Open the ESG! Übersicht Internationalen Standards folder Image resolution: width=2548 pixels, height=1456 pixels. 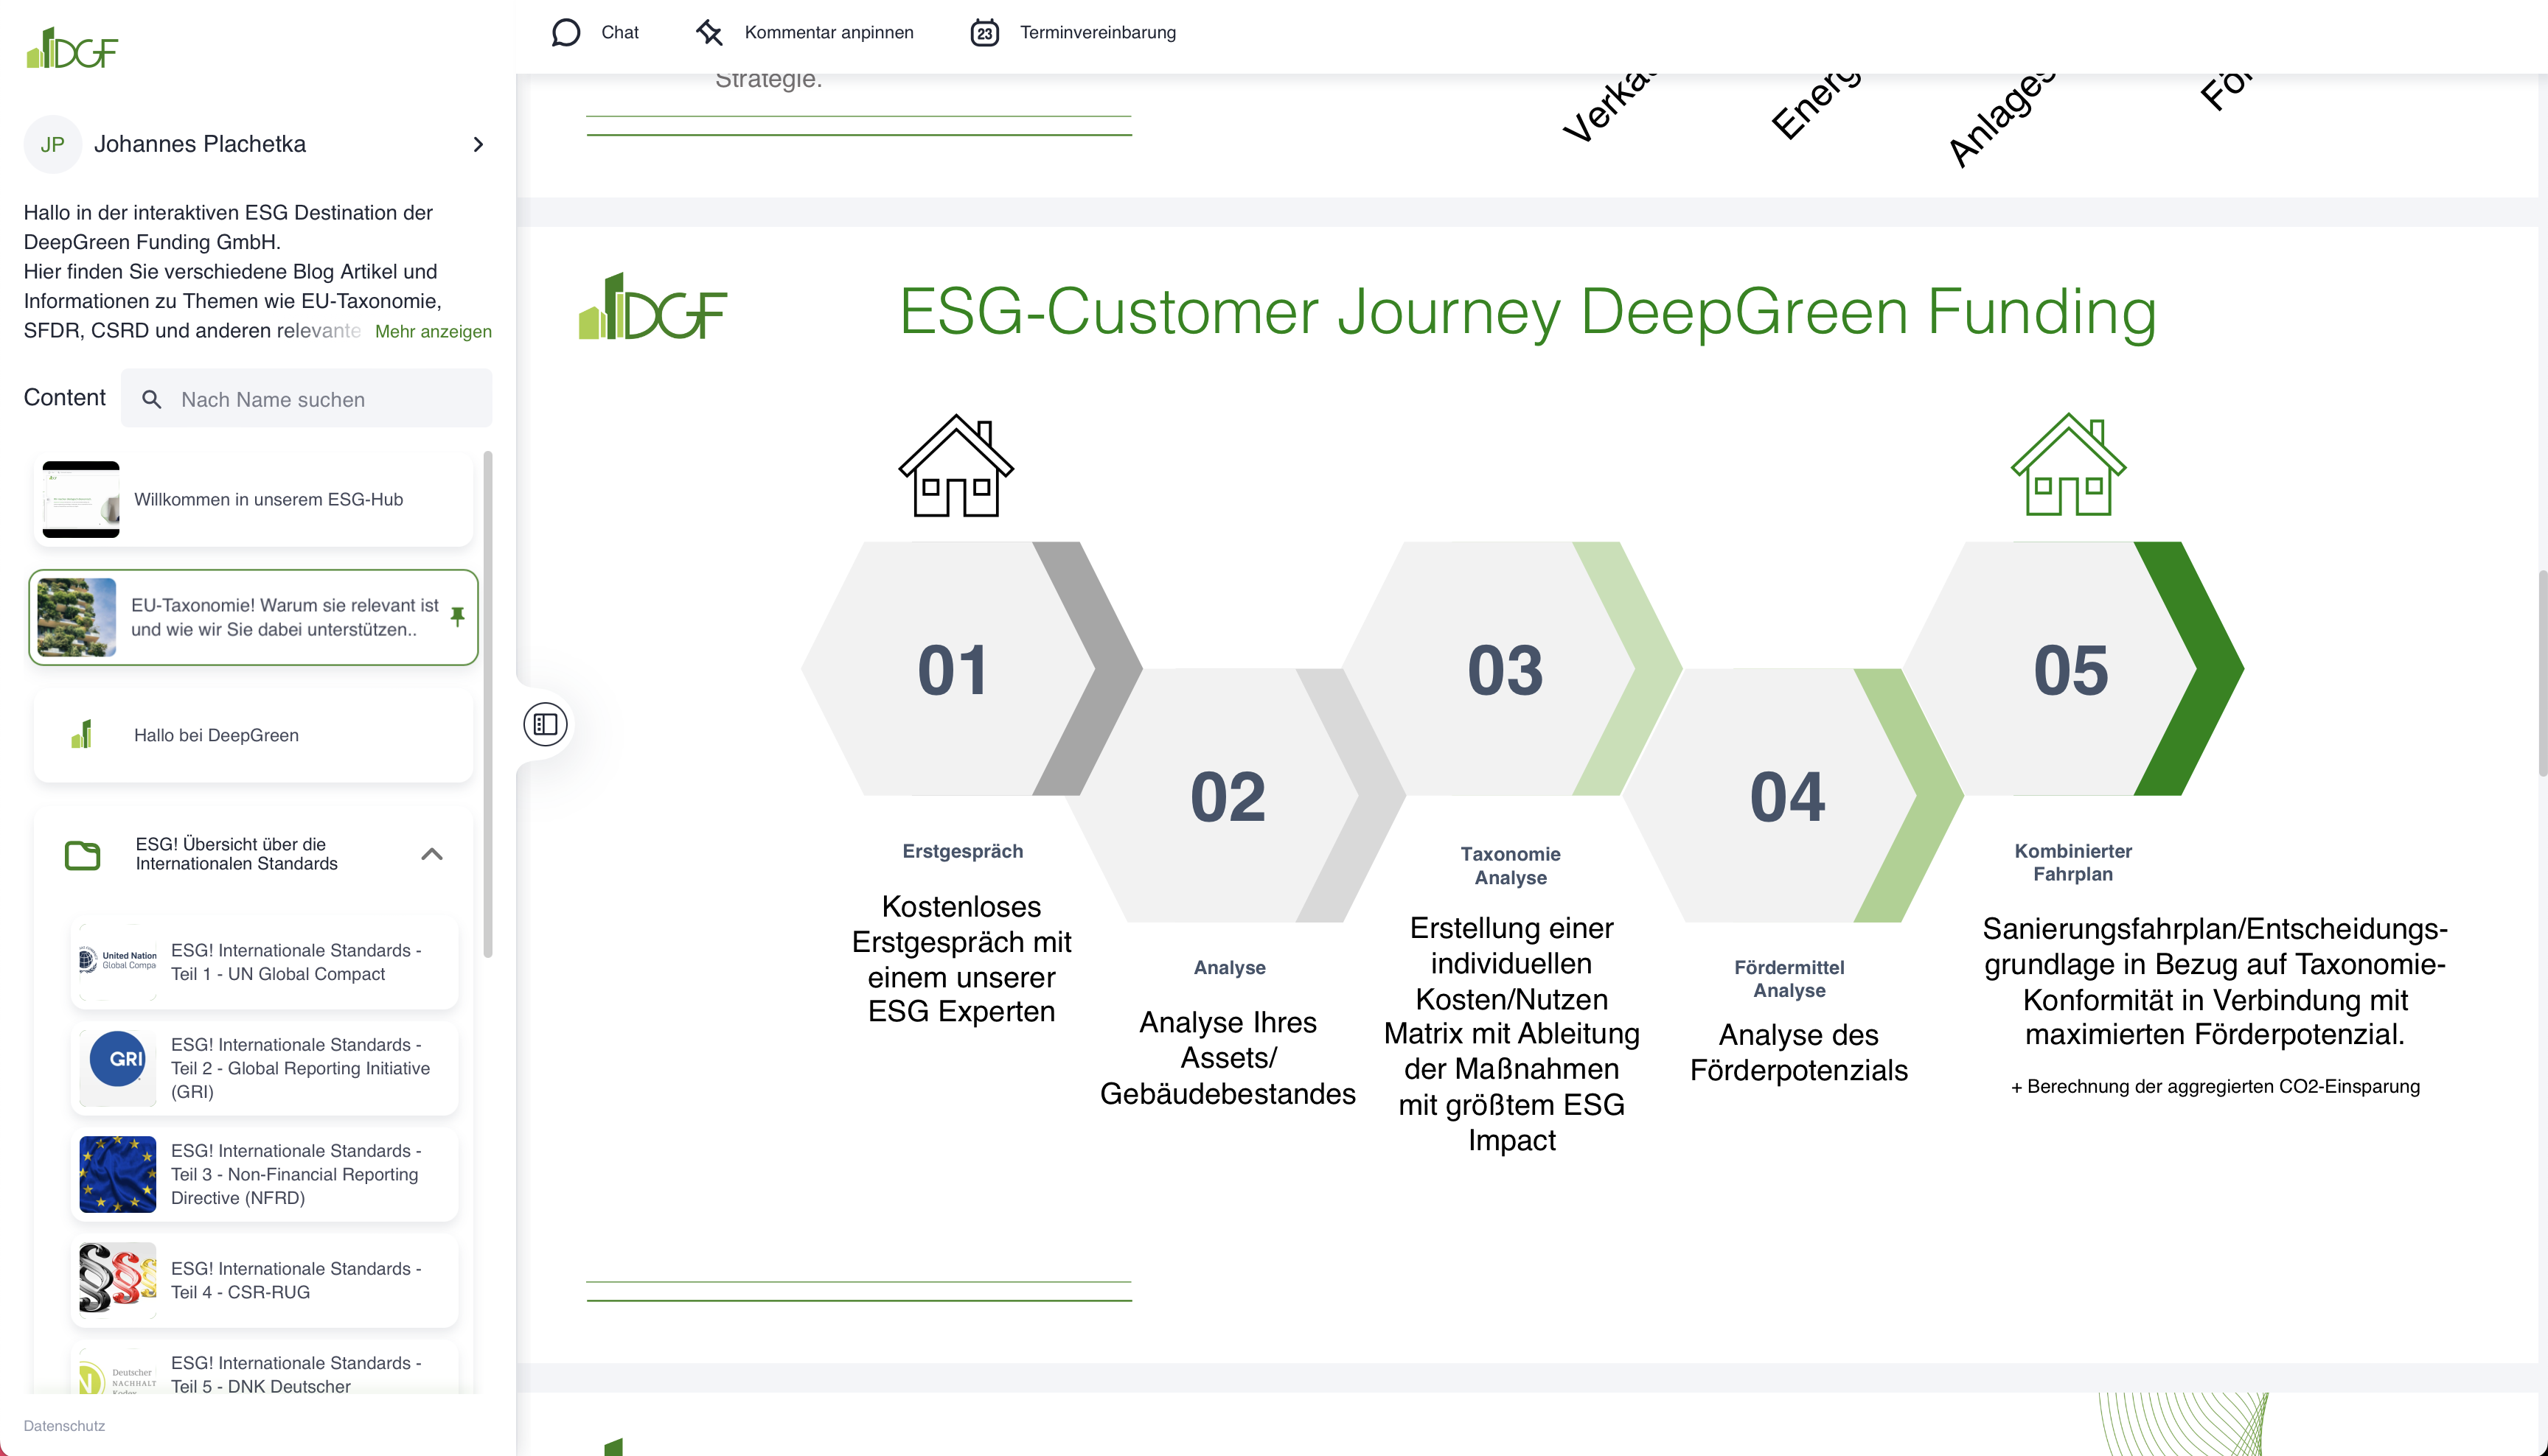click(253, 854)
